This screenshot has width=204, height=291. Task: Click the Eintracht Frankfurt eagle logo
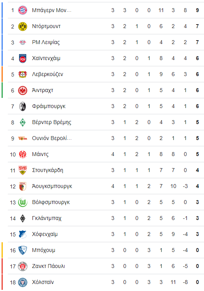(23, 90)
